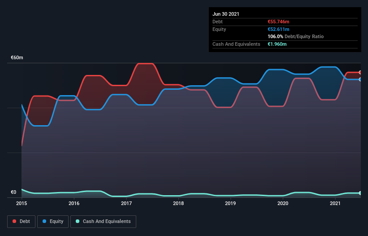Click the red Debt endpoint marker
The width and height of the screenshot is (368, 236).
coord(360,72)
